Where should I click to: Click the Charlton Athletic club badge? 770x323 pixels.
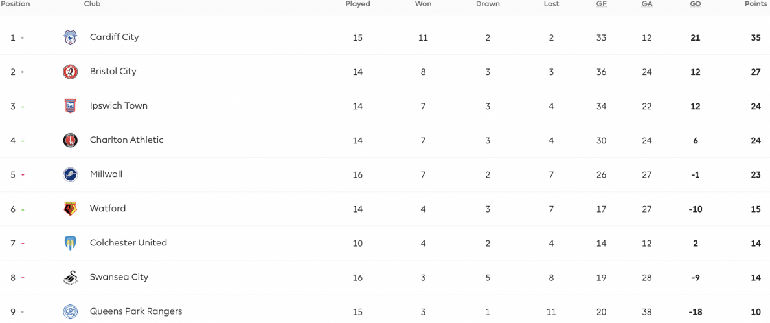[x=70, y=140]
